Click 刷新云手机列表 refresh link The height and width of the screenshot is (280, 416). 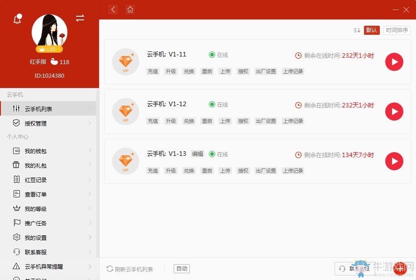pos(129,269)
